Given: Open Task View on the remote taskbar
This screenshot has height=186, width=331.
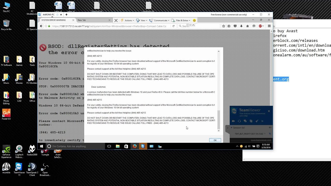Looking at the screenshot, I should (x=109, y=146).
